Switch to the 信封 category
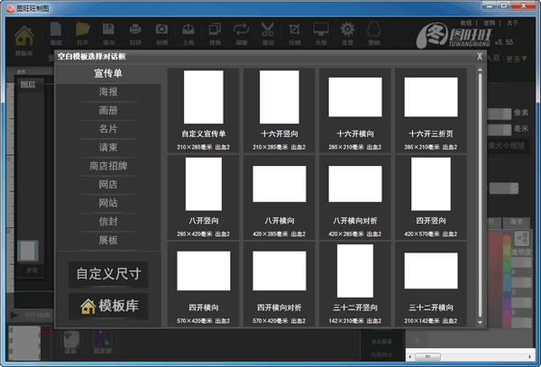 [108, 221]
